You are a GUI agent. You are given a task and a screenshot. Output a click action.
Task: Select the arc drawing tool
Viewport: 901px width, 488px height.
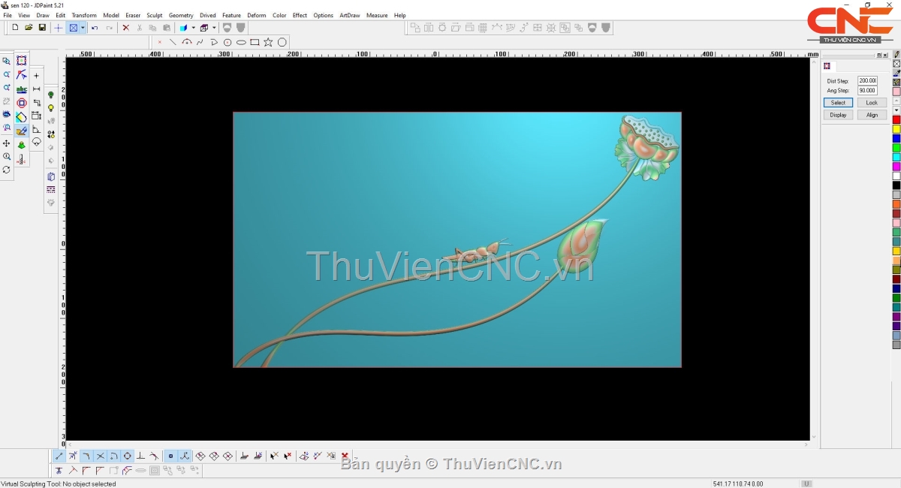click(187, 42)
